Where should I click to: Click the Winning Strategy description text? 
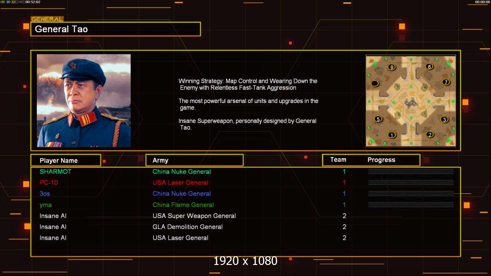[248, 84]
